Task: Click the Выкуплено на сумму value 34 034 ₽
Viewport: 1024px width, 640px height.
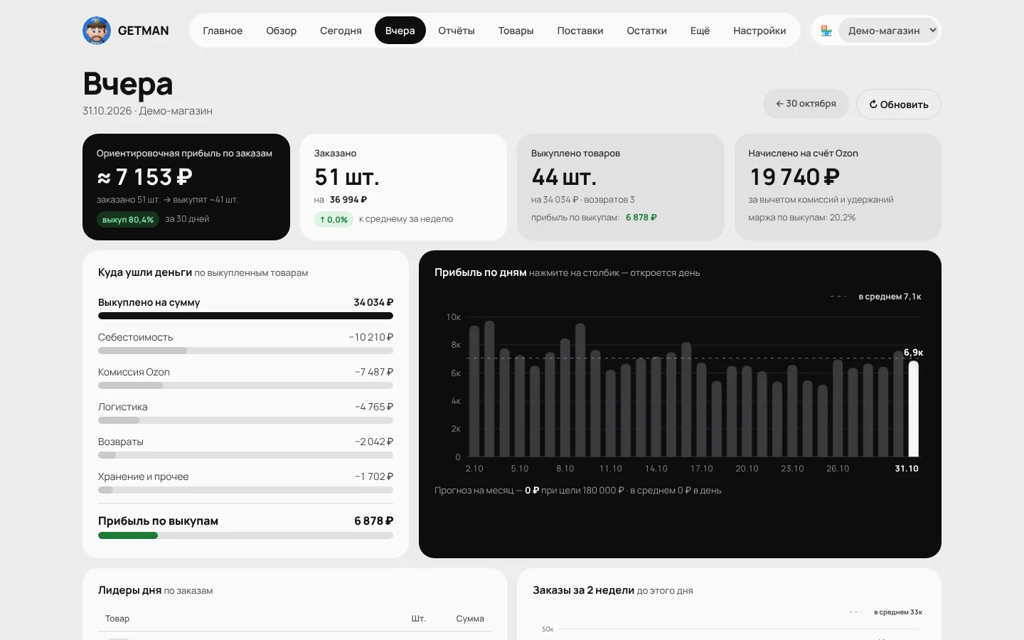Action: [373, 302]
